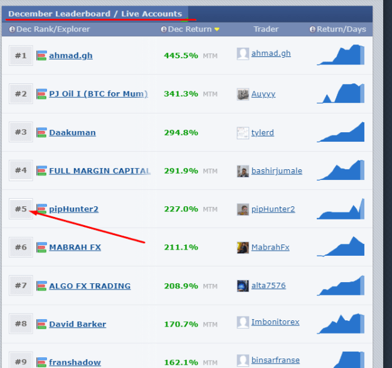Open ahmad.gh account link
This screenshot has height=368, width=392.
(71, 55)
